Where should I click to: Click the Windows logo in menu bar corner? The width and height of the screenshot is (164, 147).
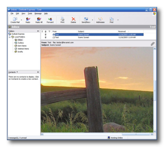click(x=154, y=14)
